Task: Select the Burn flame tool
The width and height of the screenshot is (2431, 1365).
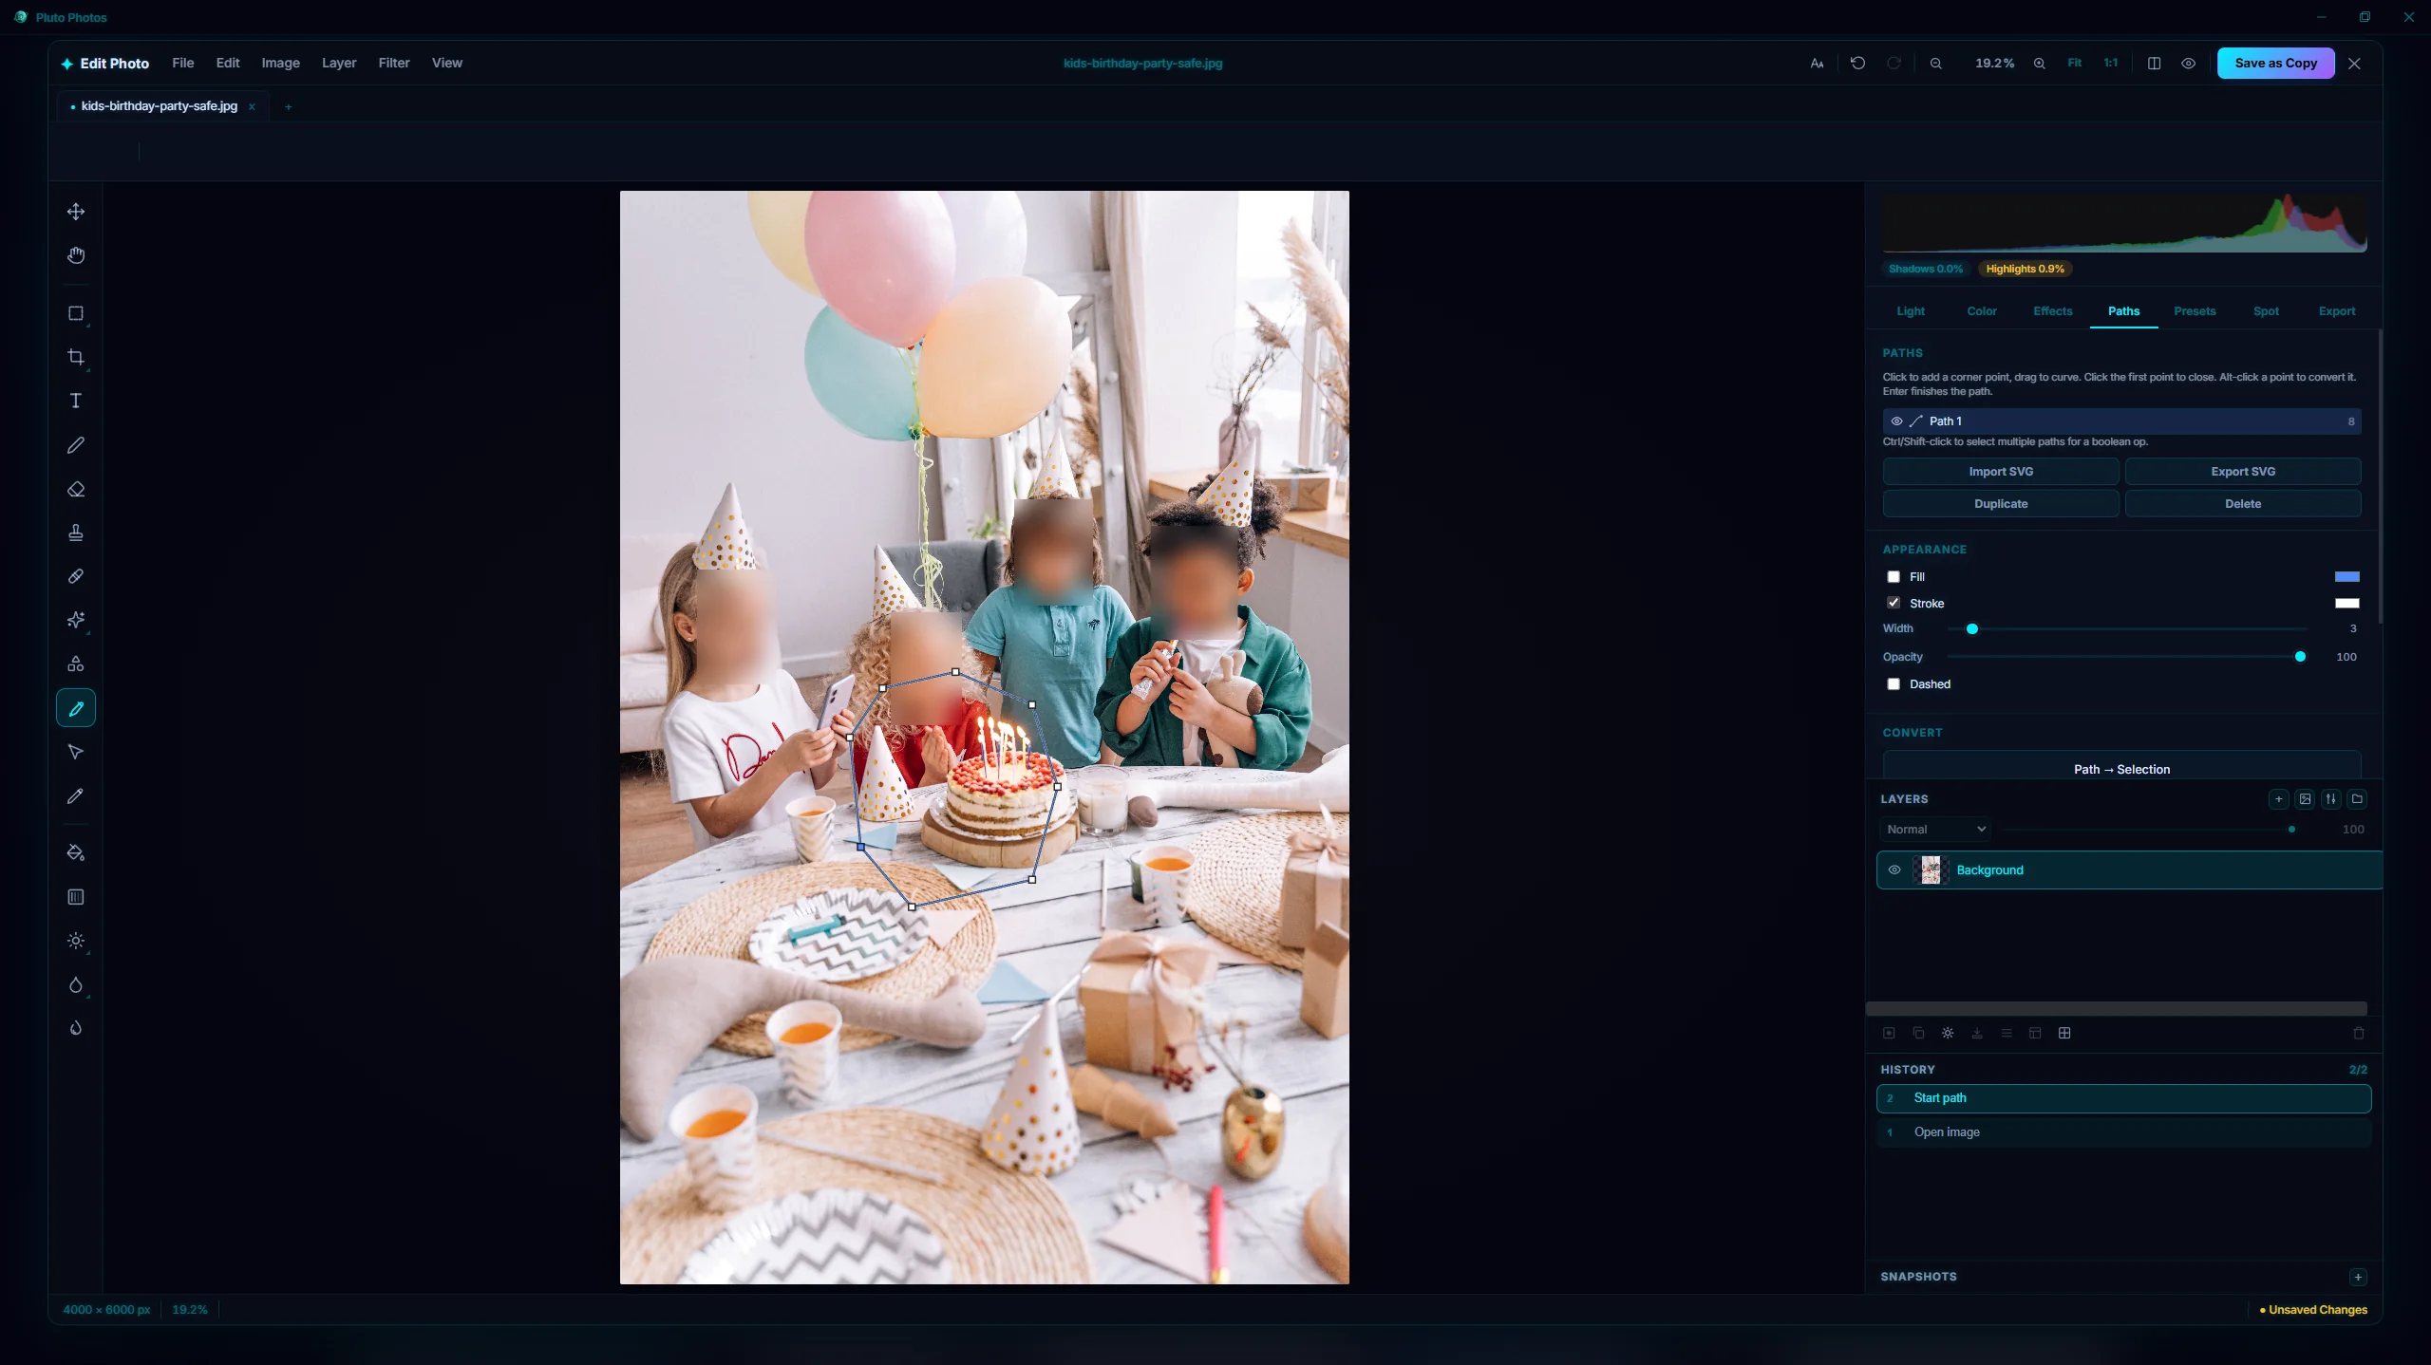Action: point(76,1028)
